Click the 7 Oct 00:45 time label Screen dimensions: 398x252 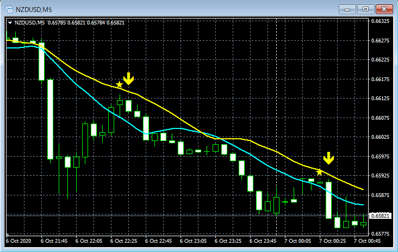pos(368,241)
